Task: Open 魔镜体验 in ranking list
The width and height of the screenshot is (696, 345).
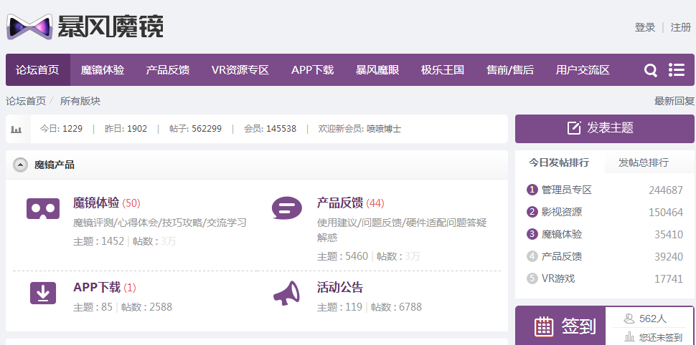Action: click(x=562, y=234)
